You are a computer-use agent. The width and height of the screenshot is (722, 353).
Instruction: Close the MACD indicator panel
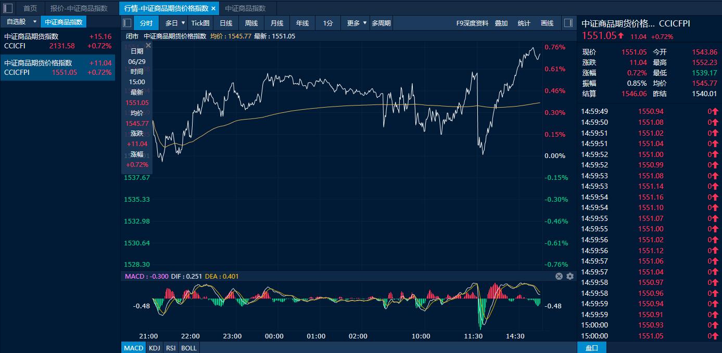pos(559,276)
